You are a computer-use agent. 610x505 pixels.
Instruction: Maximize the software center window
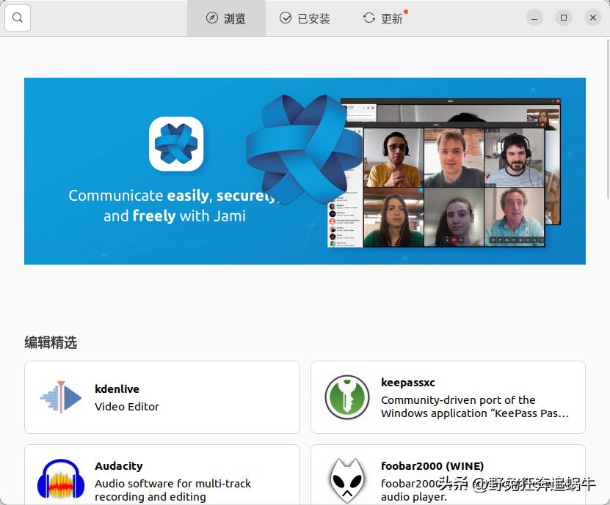pyautogui.click(x=564, y=18)
